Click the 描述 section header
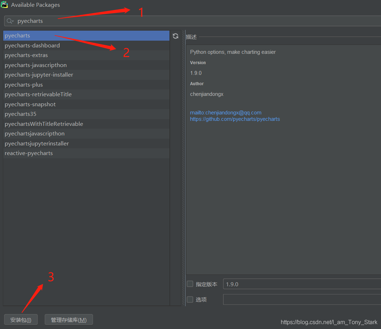Viewport: 381px width, 329px height. 191,37
